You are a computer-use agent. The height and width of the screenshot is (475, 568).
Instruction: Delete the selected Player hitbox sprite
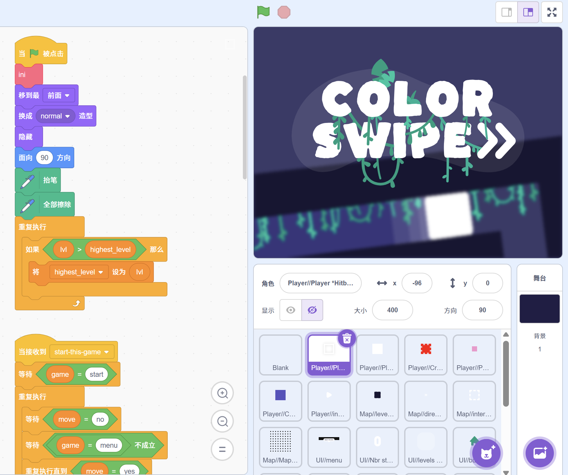pos(347,339)
